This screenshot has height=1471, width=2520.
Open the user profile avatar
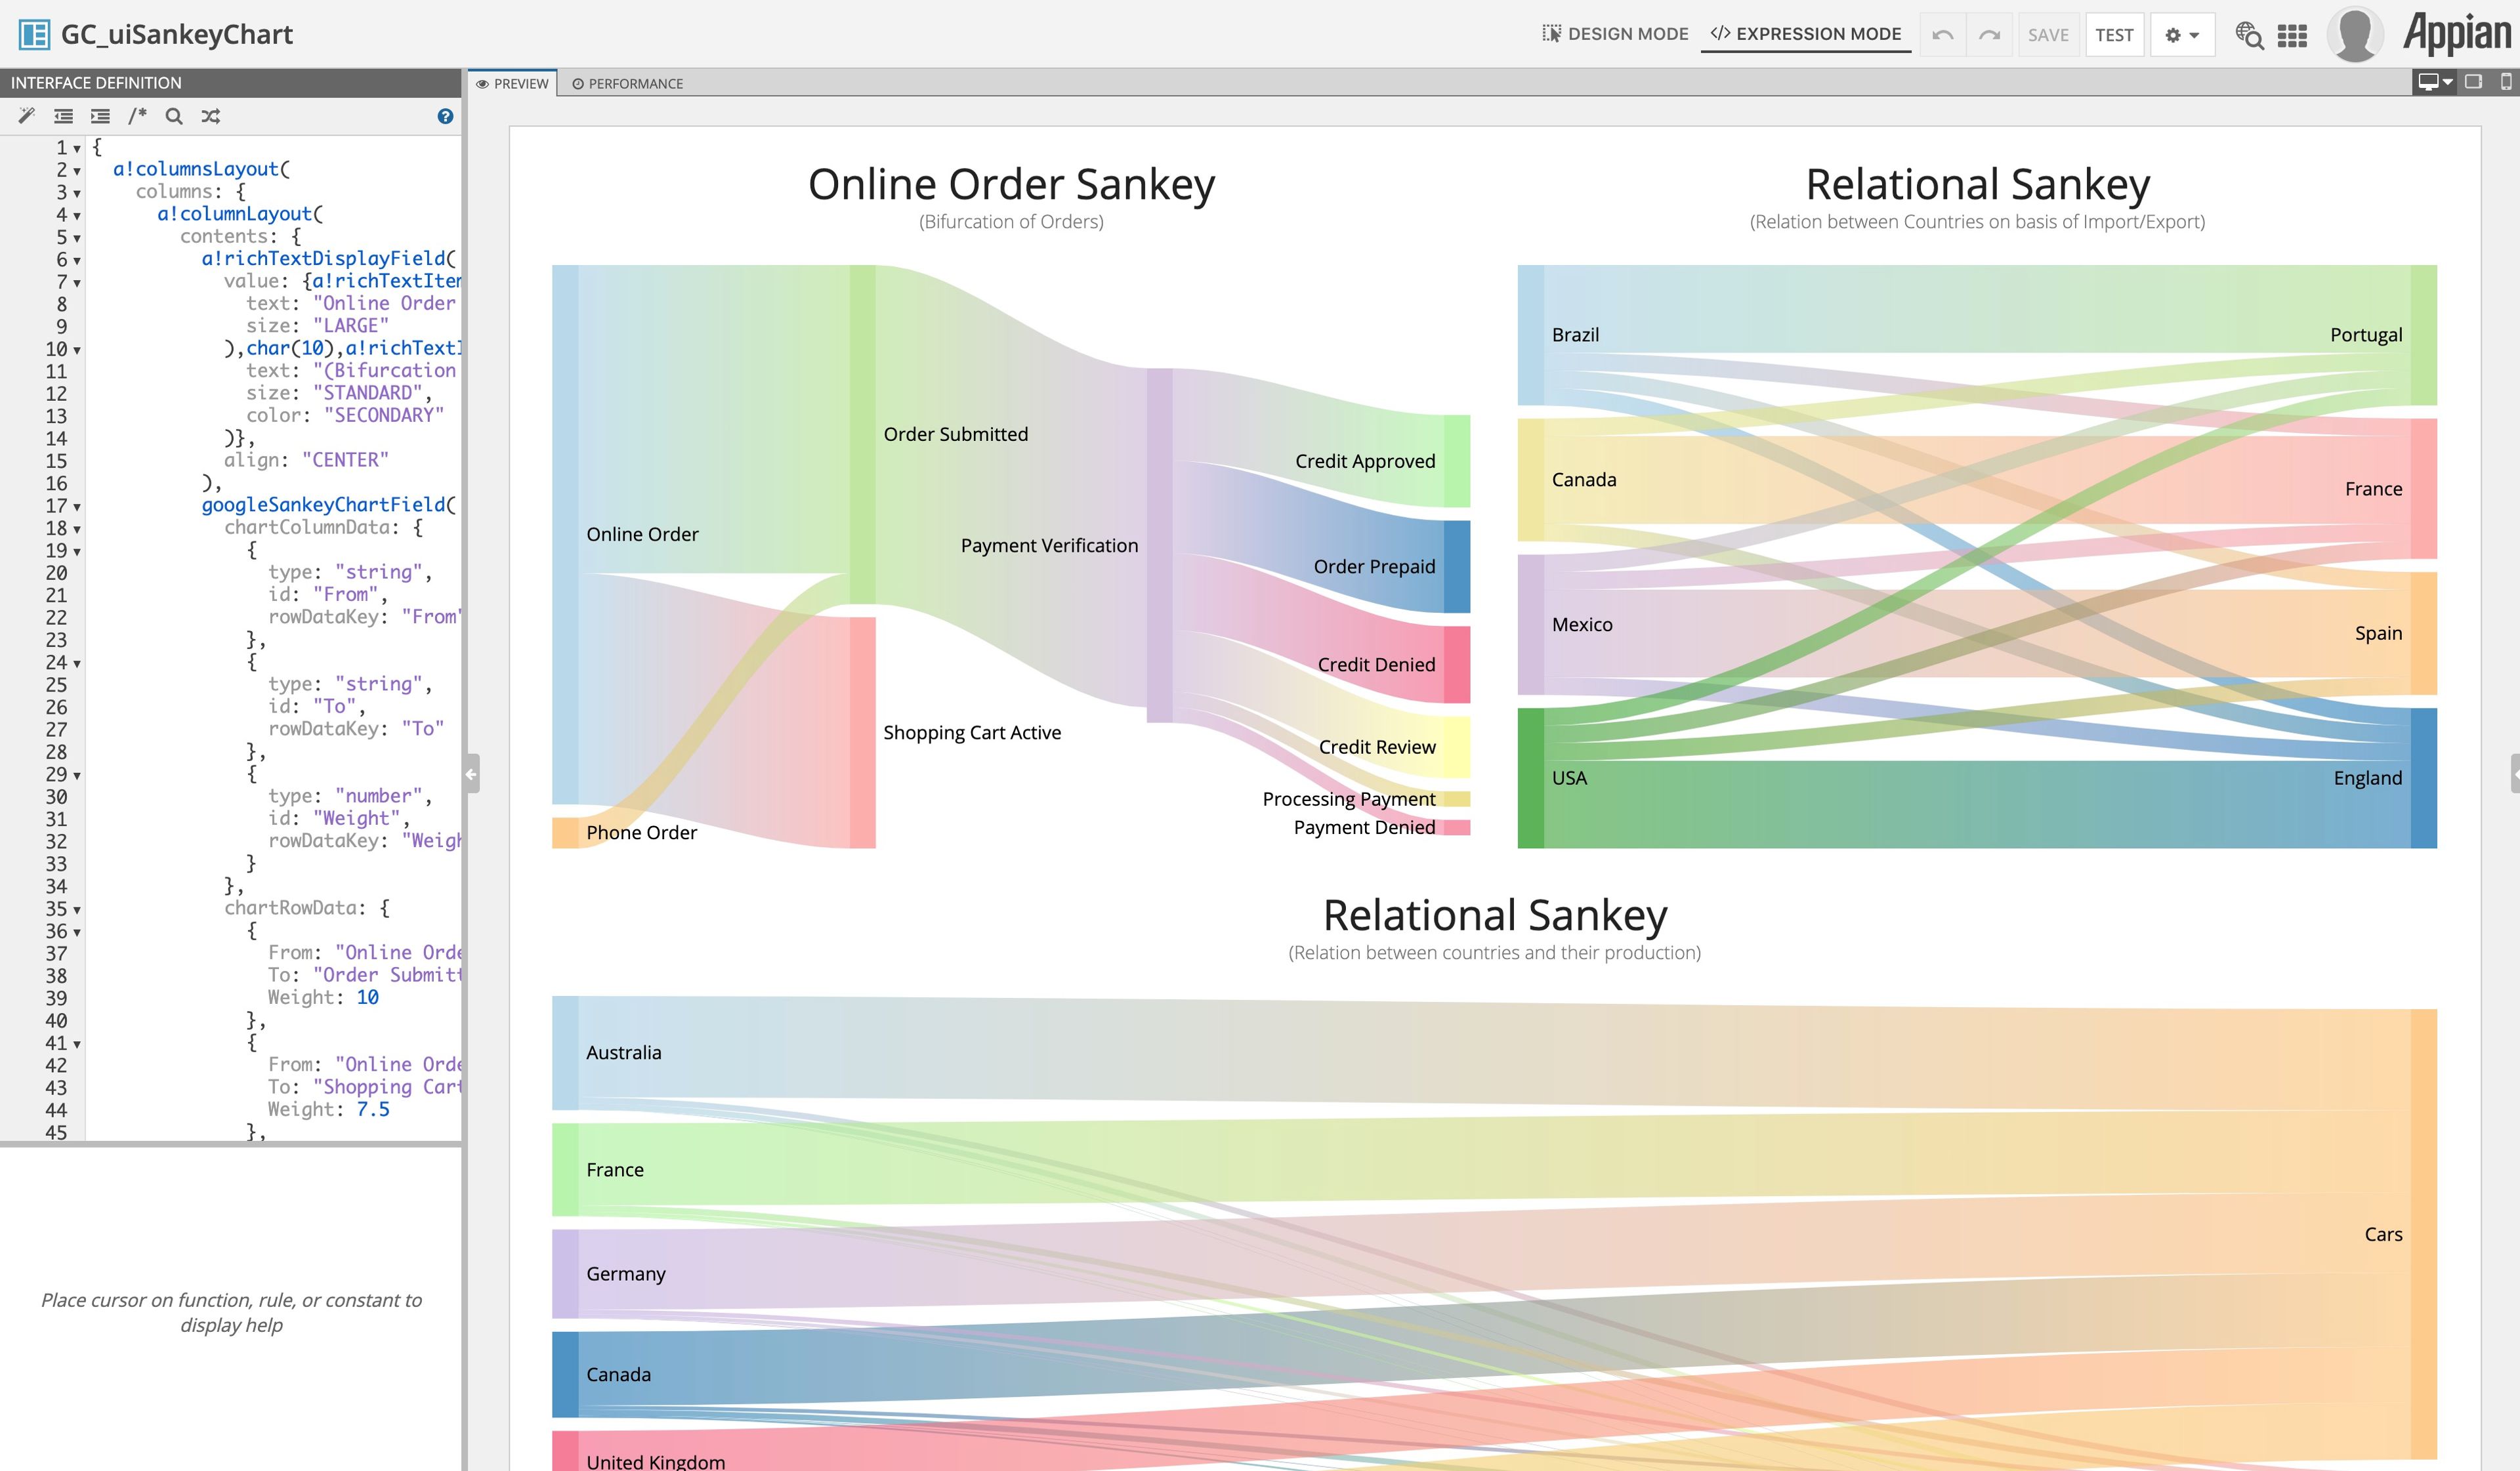tap(2355, 34)
